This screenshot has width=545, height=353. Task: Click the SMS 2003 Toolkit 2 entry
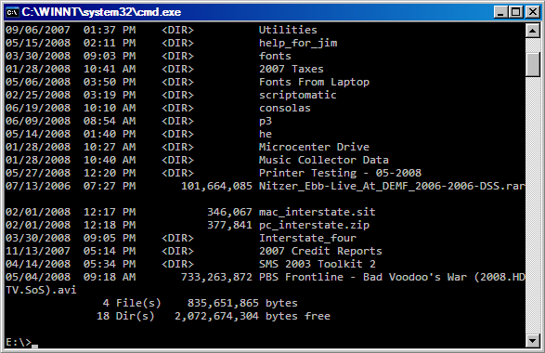coord(318,264)
